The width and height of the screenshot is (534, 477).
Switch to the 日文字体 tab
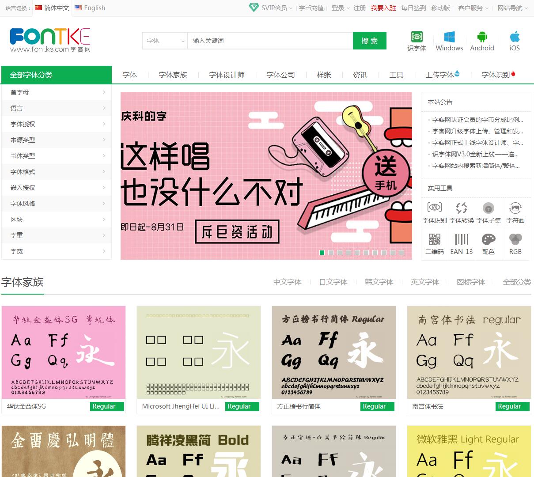pos(333,282)
